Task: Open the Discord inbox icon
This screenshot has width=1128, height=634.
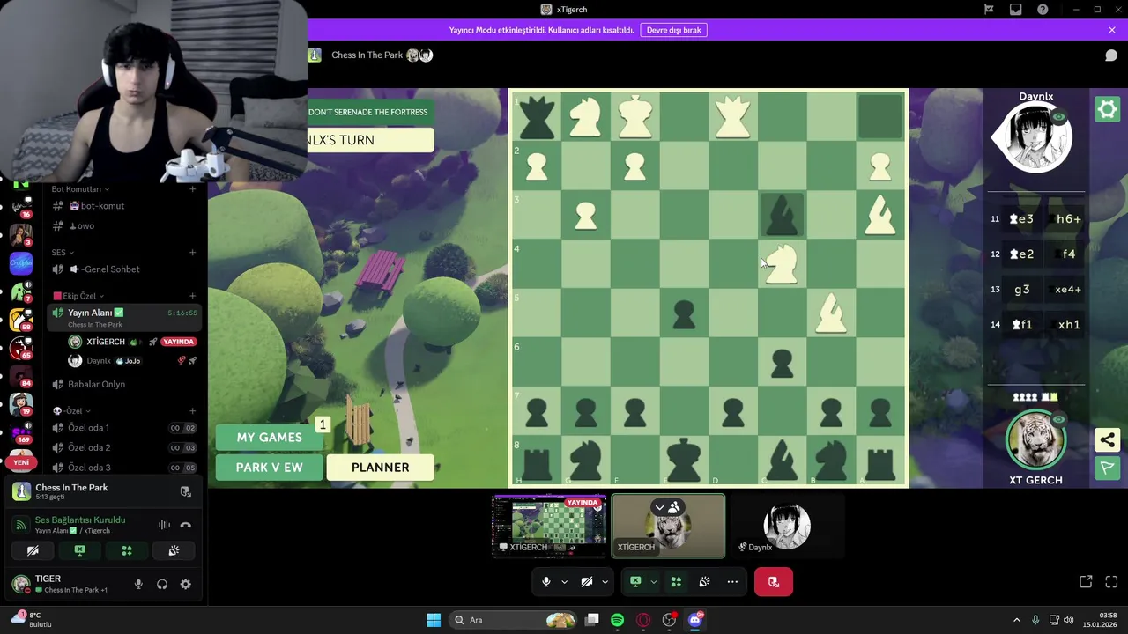Action: (1016, 10)
